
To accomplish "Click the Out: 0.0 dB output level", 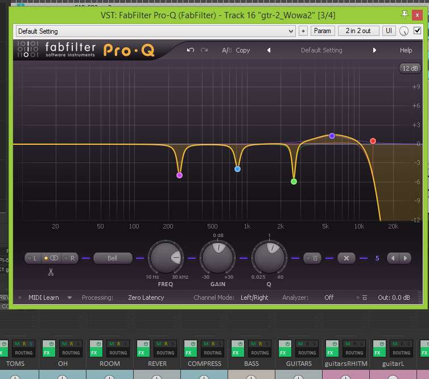I will coord(394,298).
